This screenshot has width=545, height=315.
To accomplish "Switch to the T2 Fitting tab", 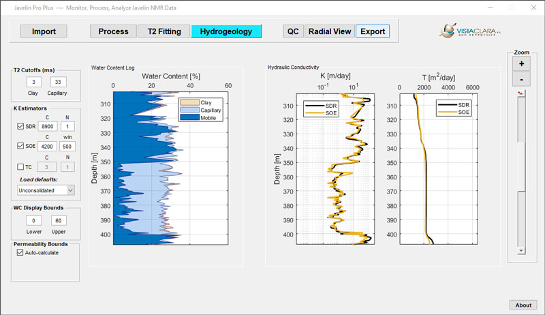I will (x=164, y=31).
